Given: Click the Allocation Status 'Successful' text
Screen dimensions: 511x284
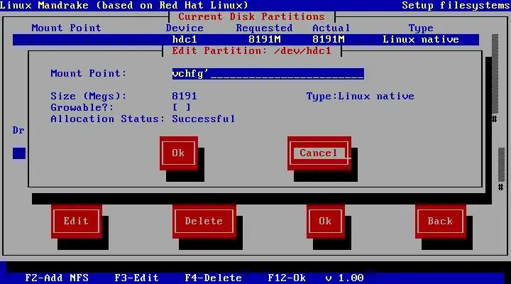Looking at the screenshot, I should pos(204,119).
